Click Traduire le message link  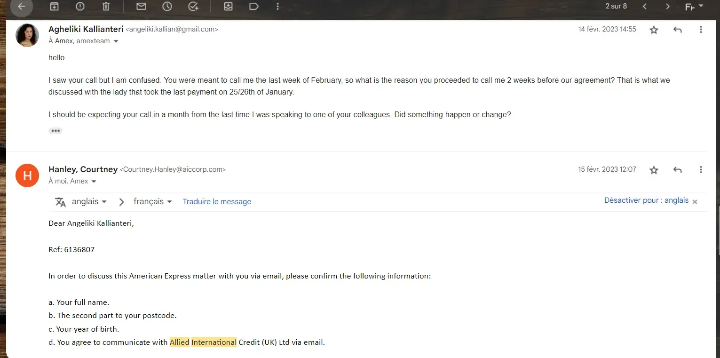(x=217, y=201)
